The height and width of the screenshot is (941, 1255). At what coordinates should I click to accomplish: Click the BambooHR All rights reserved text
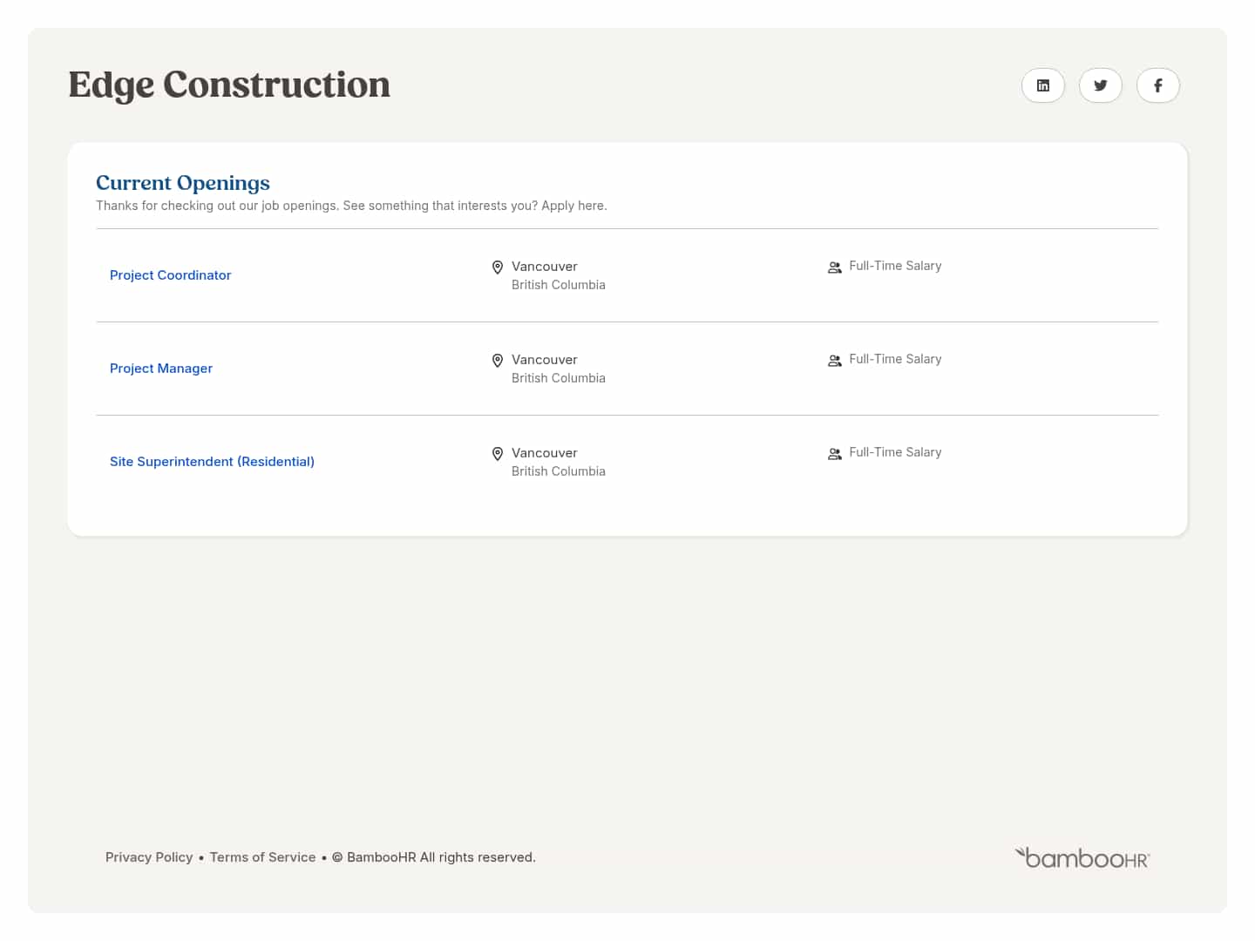(434, 857)
